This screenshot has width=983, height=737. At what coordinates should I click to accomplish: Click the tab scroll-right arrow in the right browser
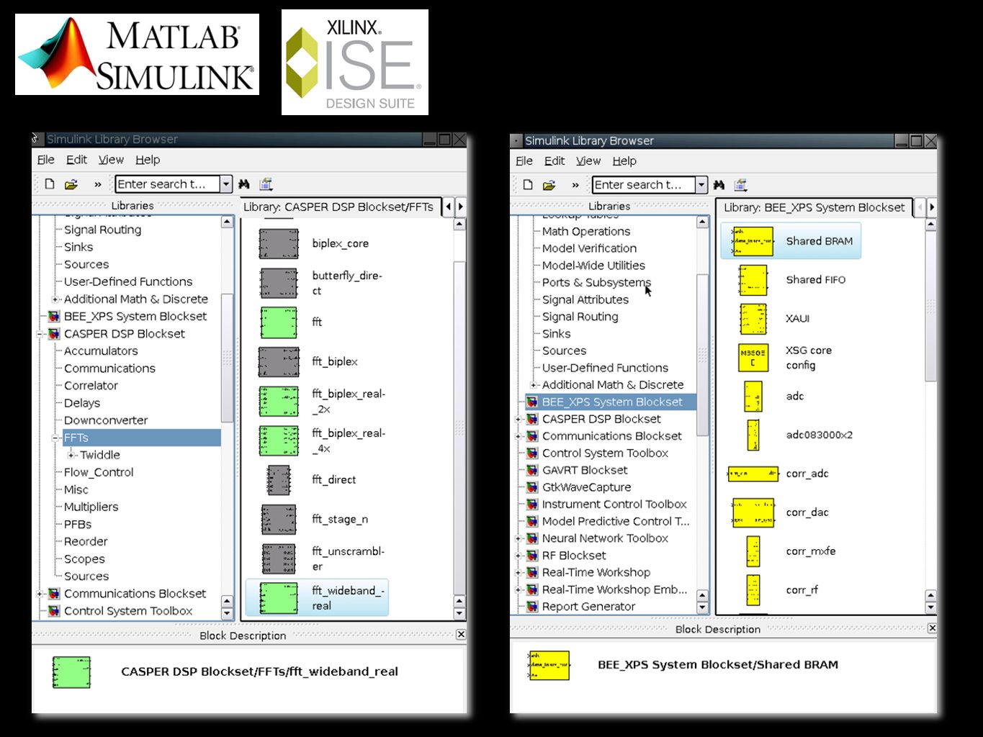[x=932, y=207]
